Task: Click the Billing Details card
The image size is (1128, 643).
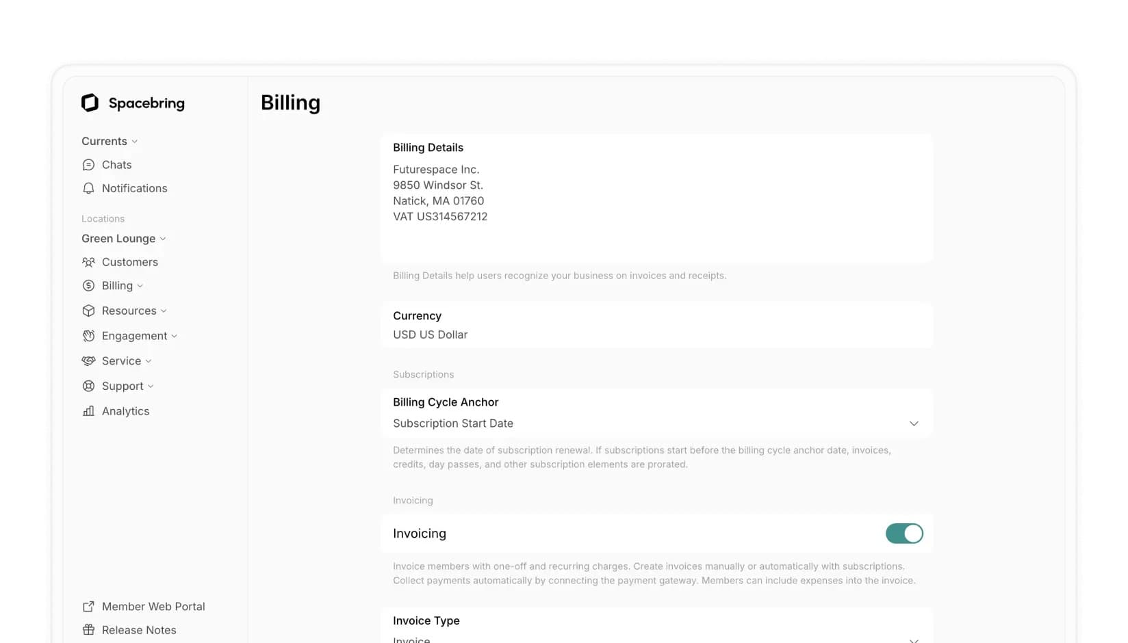Action: [656, 197]
